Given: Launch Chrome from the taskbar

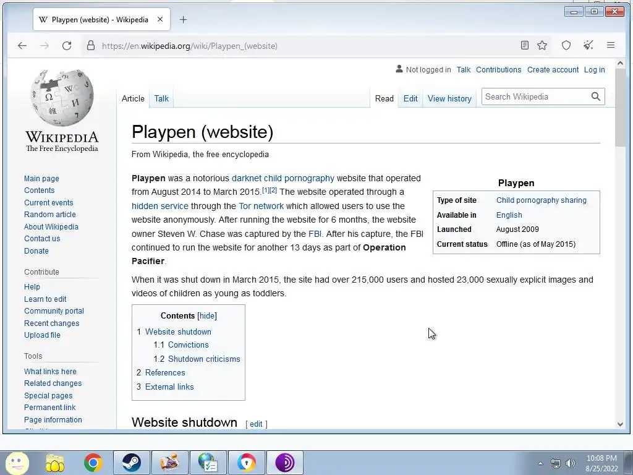Looking at the screenshot, I should coord(93,463).
